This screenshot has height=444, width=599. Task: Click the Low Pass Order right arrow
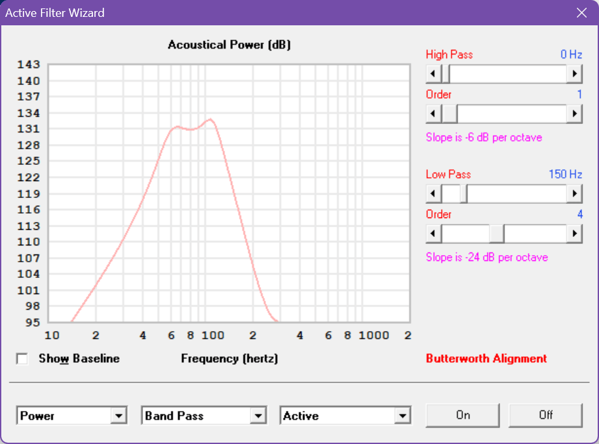pyautogui.click(x=574, y=234)
